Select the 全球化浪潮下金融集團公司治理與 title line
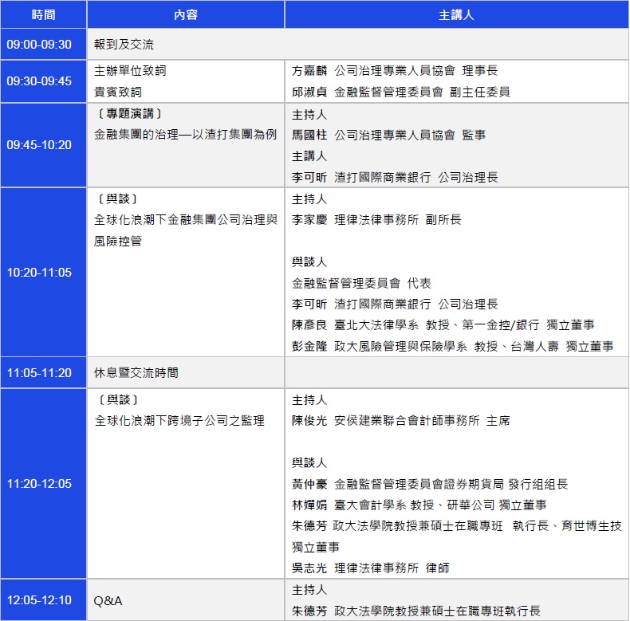Image resolution: width=630 pixels, height=621 pixels. coord(186,220)
